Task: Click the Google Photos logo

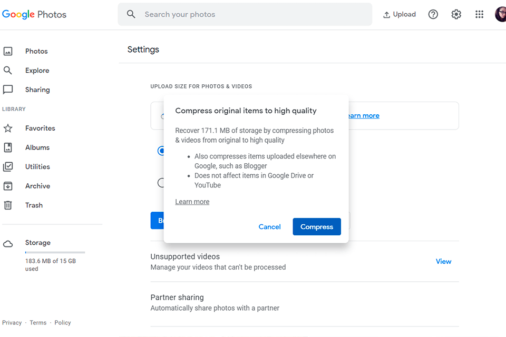Action: click(34, 14)
